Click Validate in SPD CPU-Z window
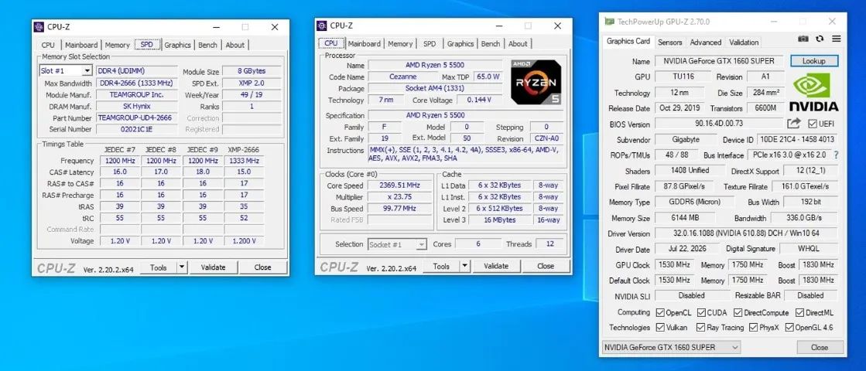Viewport: 866px width, 371px height. coord(213,267)
